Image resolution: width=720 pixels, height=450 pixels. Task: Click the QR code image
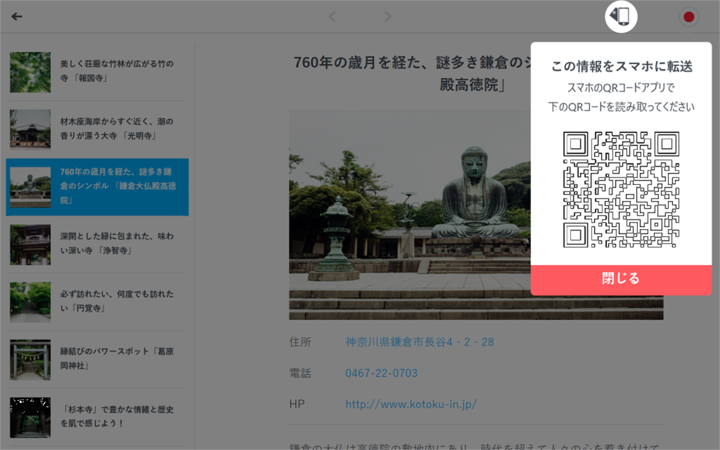[x=621, y=189]
